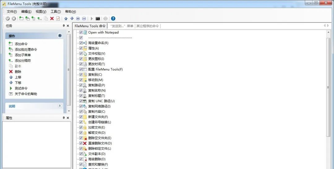Uncheck the Open with Notepad checkbox
Viewport: 334px width, 169px height.
tap(81, 32)
